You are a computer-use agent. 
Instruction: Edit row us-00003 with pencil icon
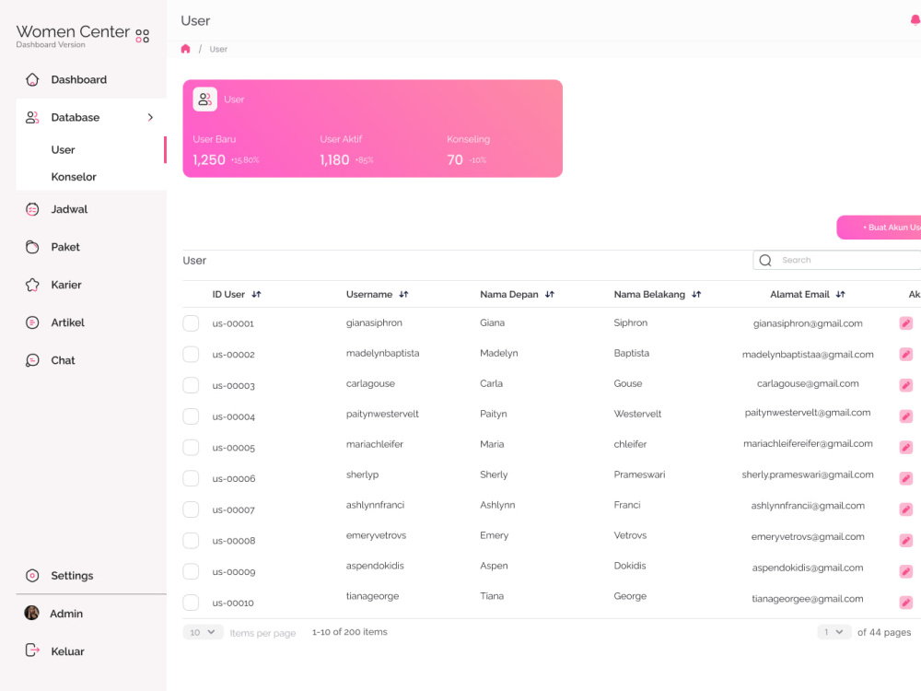(905, 385)
